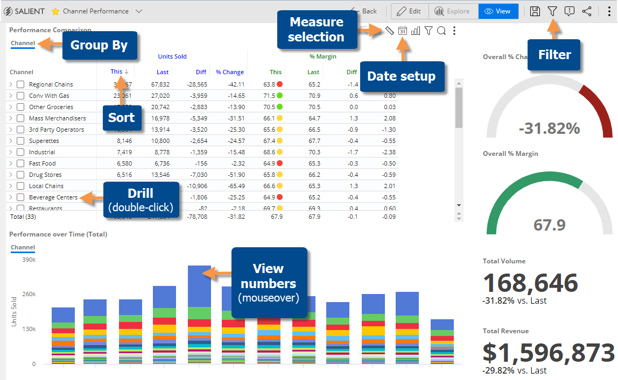618x380 pixels.
Task: Click the bar chart icon in widget toolbar
Action: (416, 31)
